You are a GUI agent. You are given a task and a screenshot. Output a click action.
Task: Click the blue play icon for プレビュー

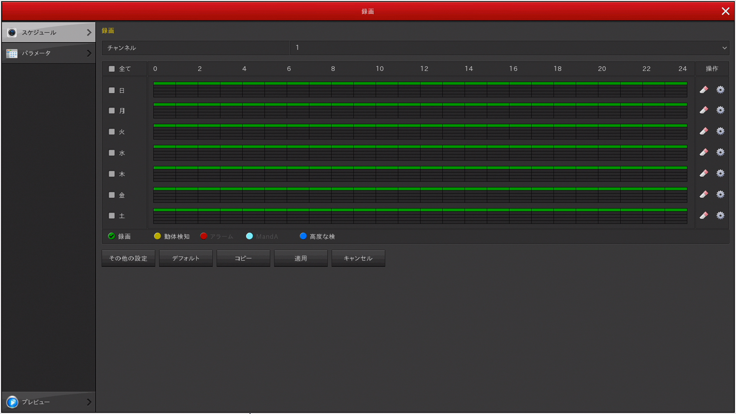12,402
